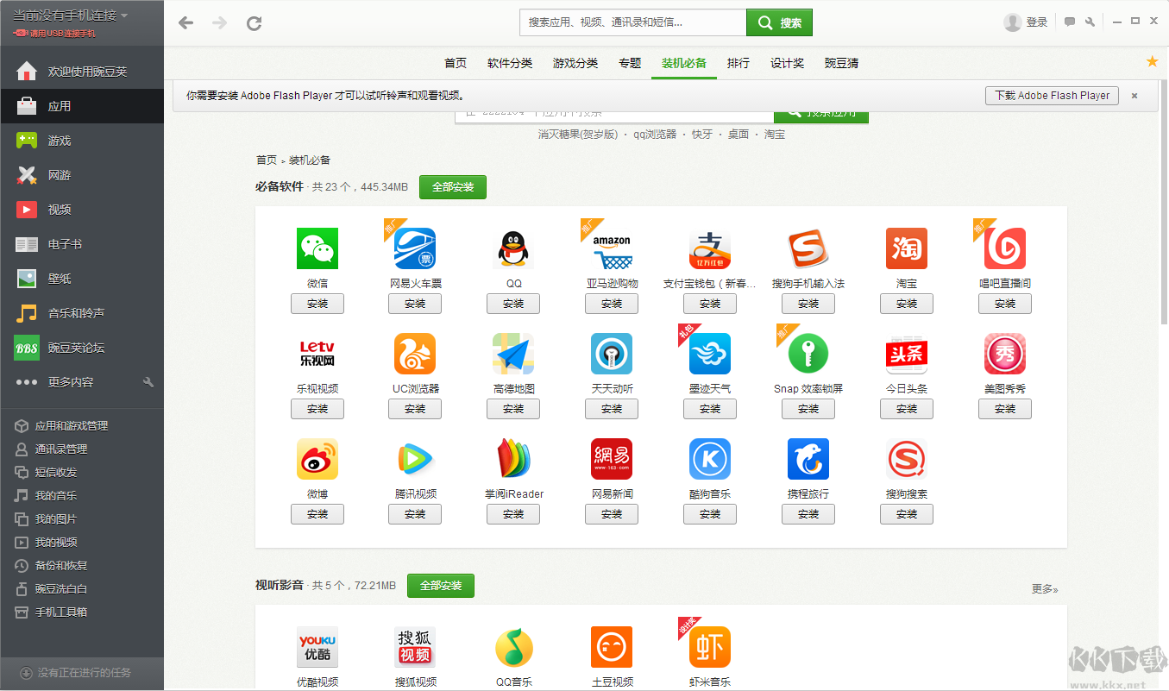Viewport: 1169px width, 691px height.
Task: Switch to the 排行 tab
Action: click(x=738, y=63)
